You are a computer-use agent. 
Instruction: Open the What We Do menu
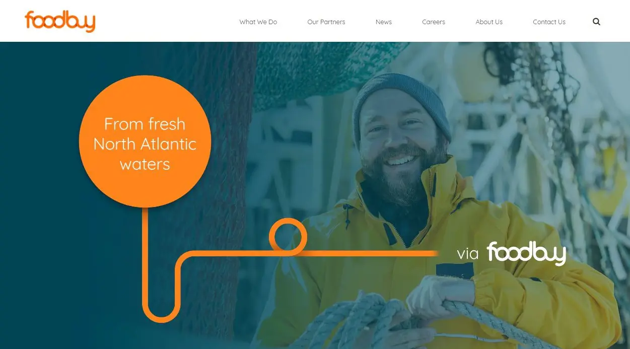(x=258, y=22)
